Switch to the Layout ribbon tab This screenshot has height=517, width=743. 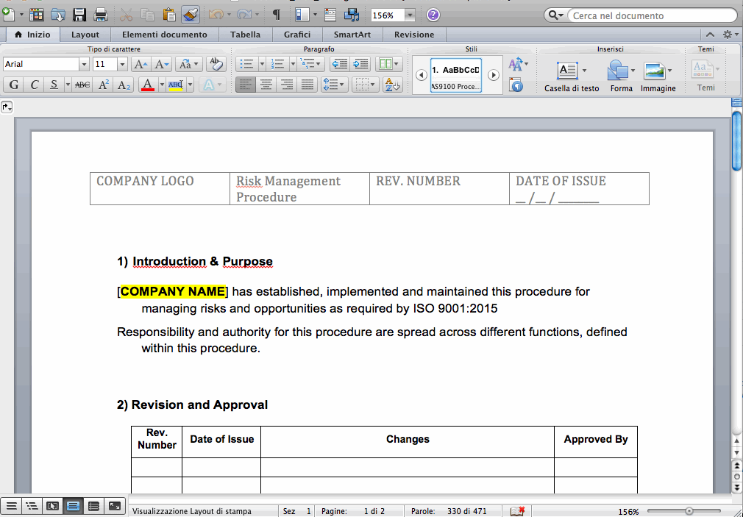pos(85,35)
